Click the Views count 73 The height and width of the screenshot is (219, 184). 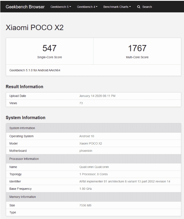pyautogui.click(x=81, y=103)
